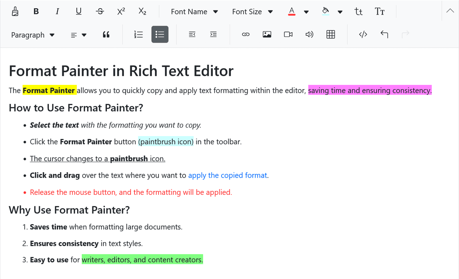Toggle underline formatting

(x=79, y=11)
